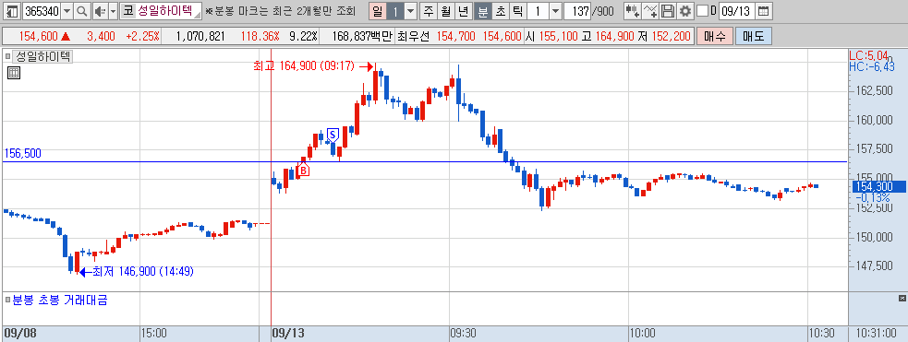
Task: Click the LC:5.04 indicator
Action: (868, 55)
